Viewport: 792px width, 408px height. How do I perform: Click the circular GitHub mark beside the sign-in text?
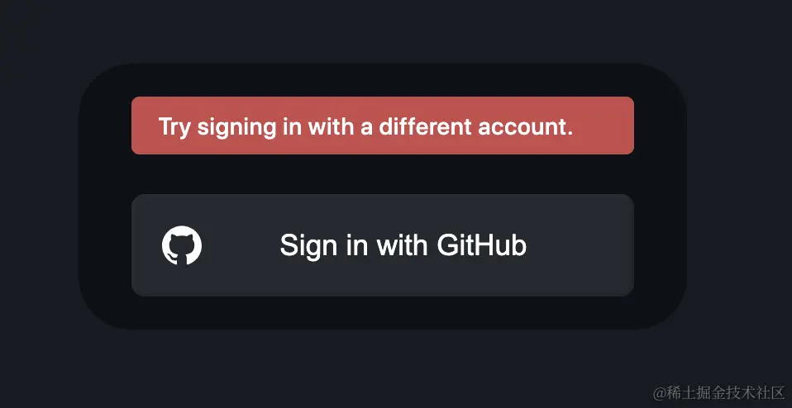click(182, 246)
